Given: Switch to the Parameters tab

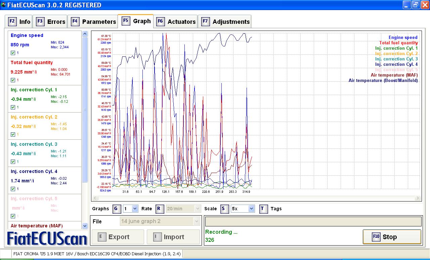Looking at the screenshot, I should coord(93,21).
